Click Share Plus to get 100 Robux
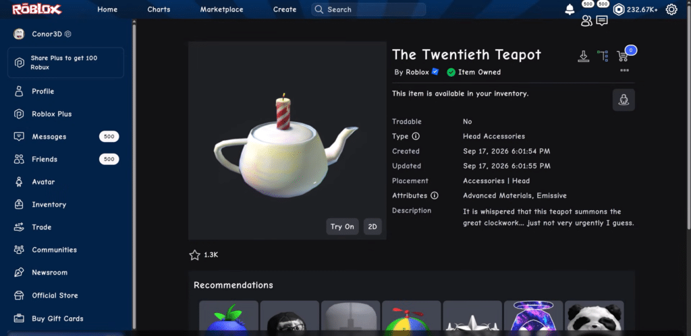This screenshot has width=691, height=336. pyautogui.click(x=65, y=63)
